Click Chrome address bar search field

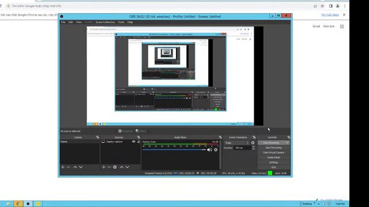160,6
